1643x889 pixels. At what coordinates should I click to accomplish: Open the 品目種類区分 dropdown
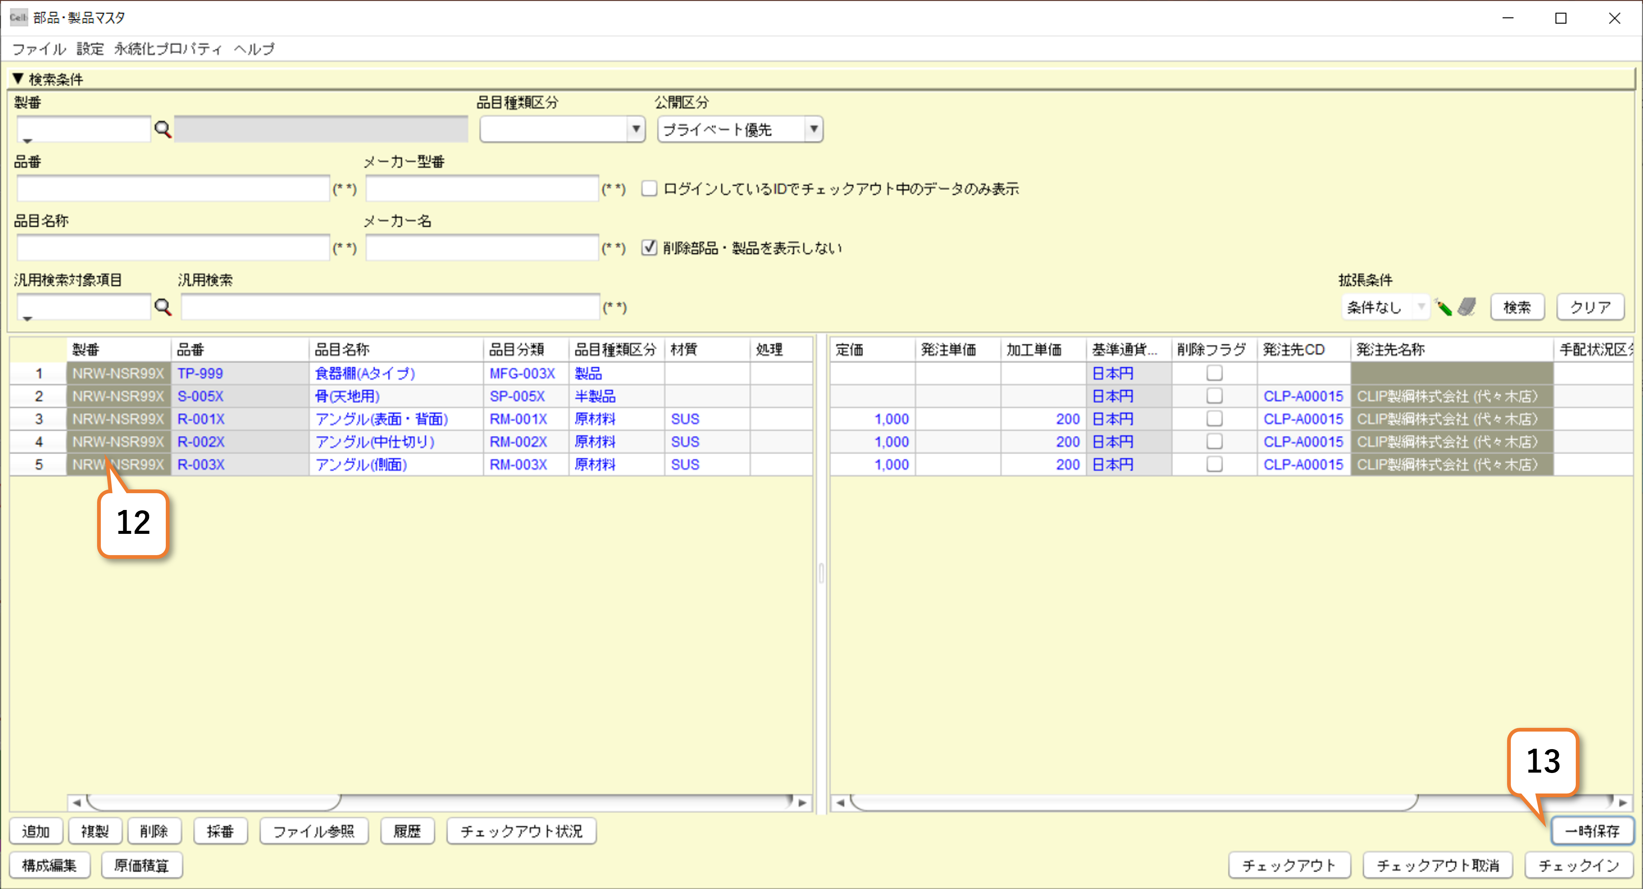click(635, 129)
